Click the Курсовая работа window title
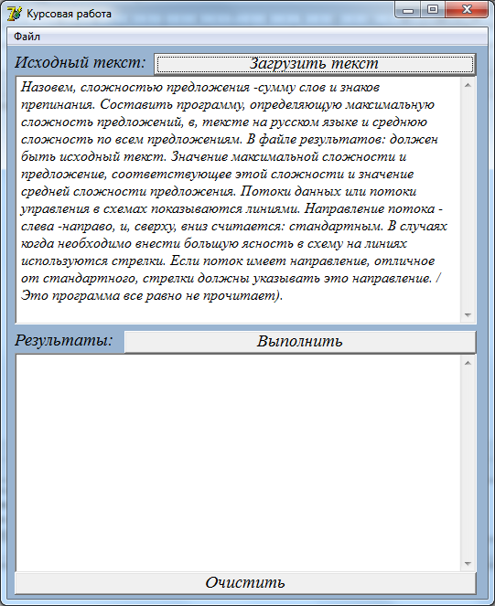 pyautogui.click(x=69, y=14)
